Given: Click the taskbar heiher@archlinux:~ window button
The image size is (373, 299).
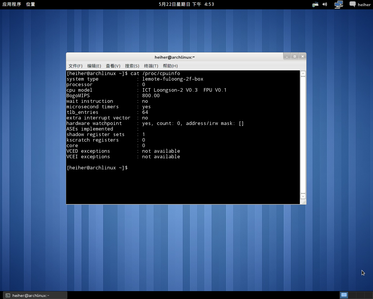Looking at the screenshot, I should click(35, 295).
